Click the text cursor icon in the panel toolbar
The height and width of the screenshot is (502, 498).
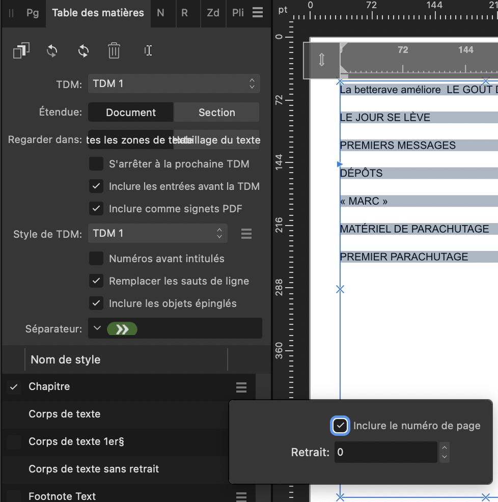148,51
